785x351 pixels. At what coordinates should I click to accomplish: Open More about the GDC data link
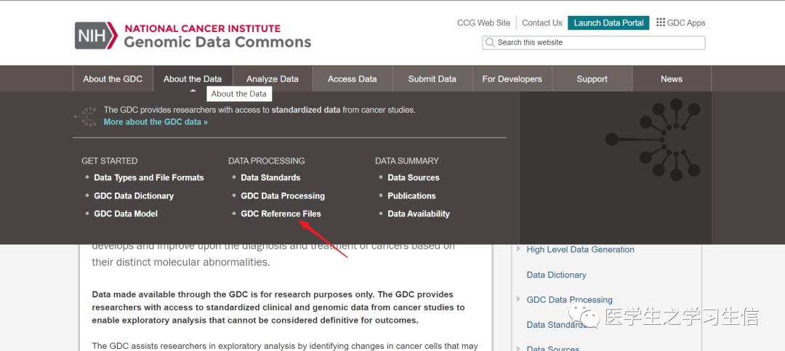156,122
